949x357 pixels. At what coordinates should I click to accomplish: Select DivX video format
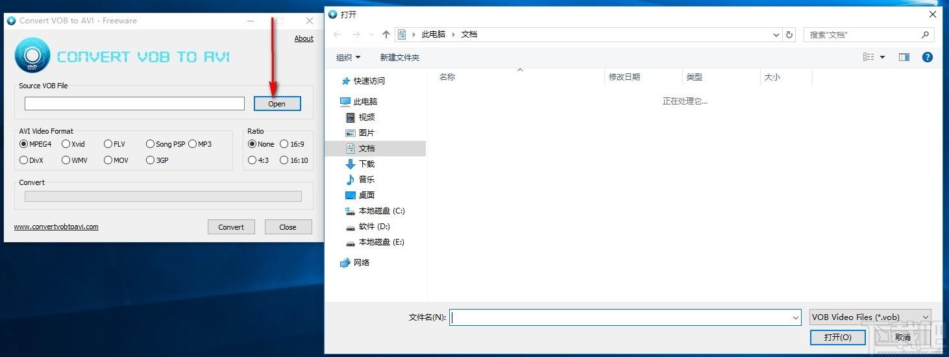(x=31, y=160)
